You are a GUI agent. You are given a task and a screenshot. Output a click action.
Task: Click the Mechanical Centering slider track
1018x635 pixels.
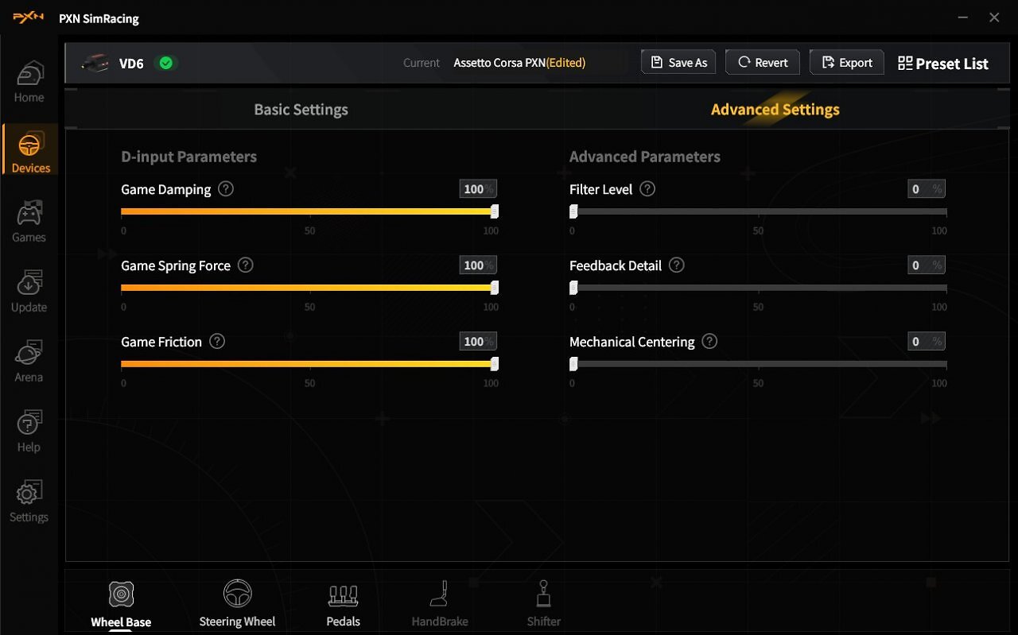[x=758, y=364]
